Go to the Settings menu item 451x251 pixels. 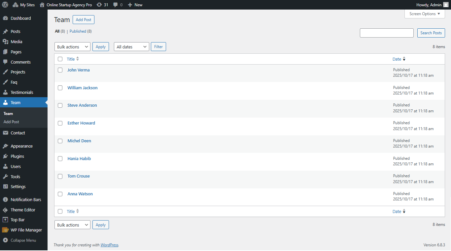tap(18, 186)
